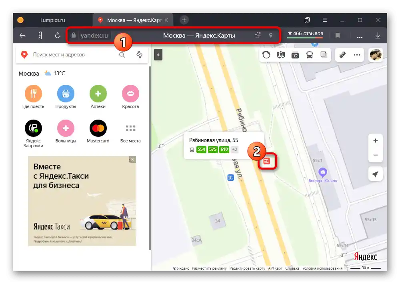Reload the page with the refresh icon

coord(57,36)
